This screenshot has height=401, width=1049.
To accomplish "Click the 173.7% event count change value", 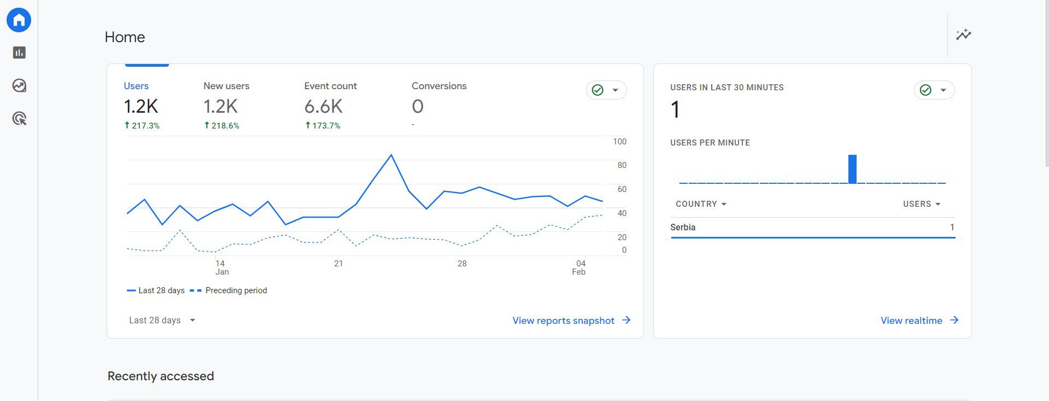I will click(326, 125).
